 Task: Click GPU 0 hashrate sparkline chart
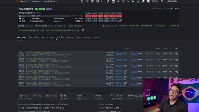[x=119, y=54]
